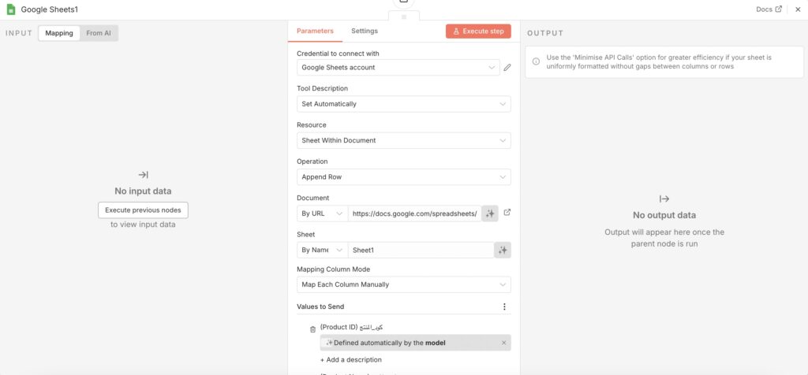Click Execute previous nodes button
The image size is (808, 375).
(x=143, y=210)
